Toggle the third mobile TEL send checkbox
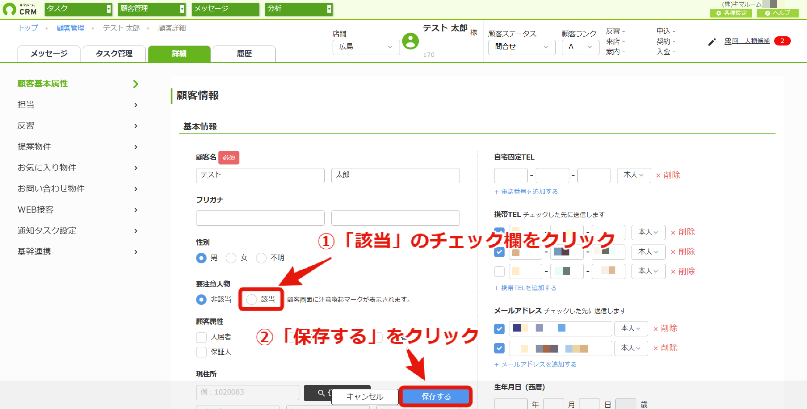 coord(499,272)
